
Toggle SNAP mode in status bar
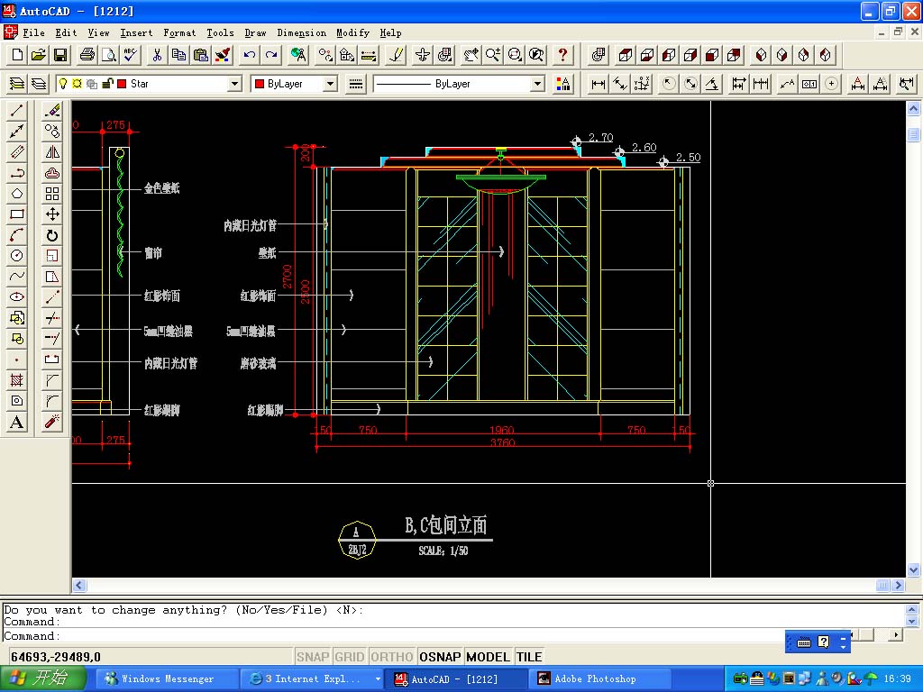[x=313, y=657]
